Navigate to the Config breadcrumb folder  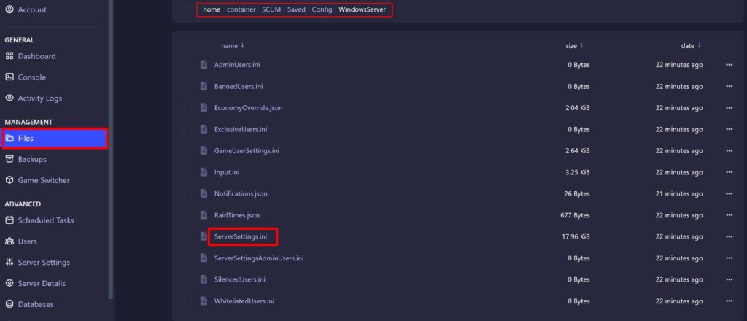pyautogui.click(x=322, y=9)
